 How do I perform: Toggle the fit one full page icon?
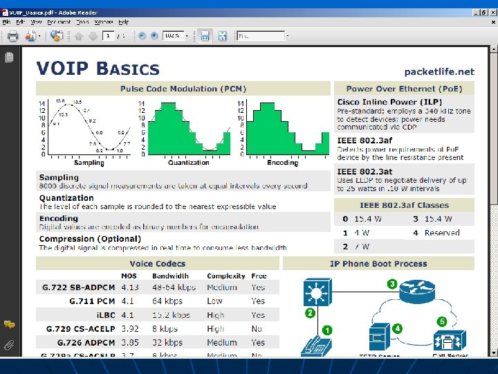tap(223, 36)
